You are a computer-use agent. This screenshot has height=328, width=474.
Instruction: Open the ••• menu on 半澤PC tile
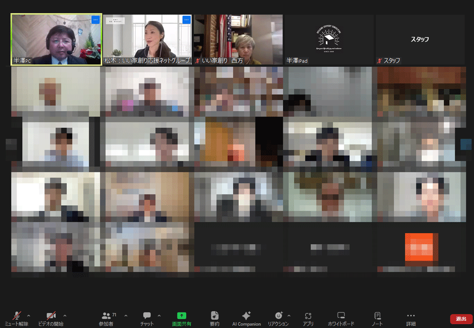(x=95, y=20)
